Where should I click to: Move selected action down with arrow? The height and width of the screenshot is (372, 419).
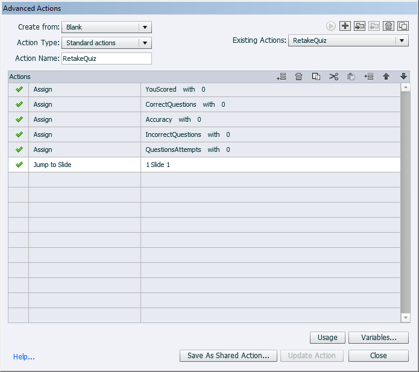pyautogui.click(x=403, y=77)
